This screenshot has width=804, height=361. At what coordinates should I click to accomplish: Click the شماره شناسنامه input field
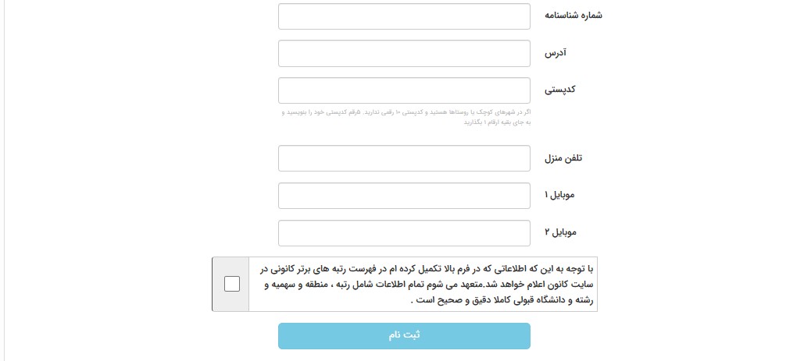coord(404,16)
